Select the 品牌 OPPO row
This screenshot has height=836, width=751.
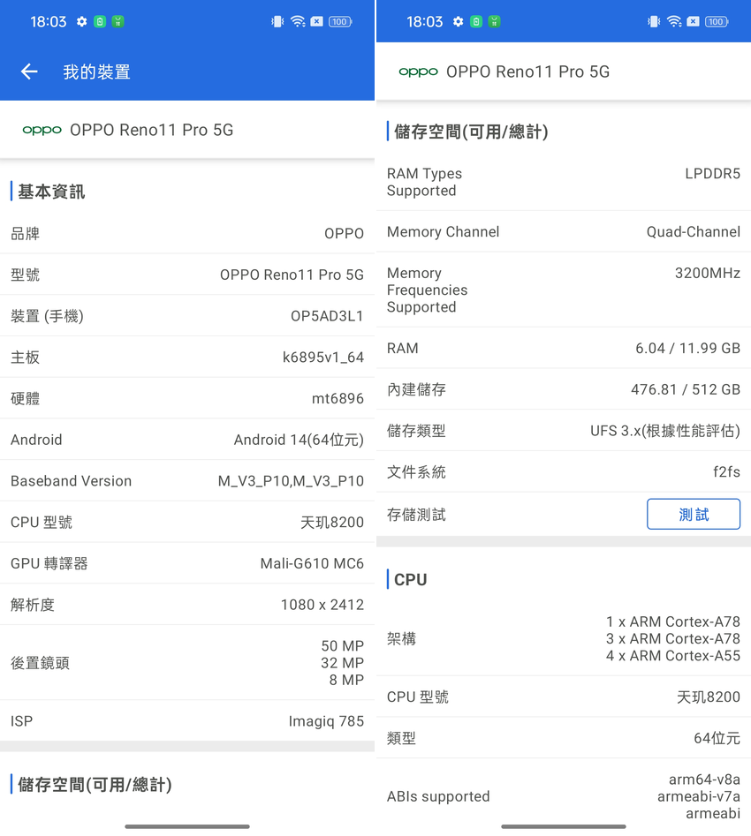pos(187,234)
